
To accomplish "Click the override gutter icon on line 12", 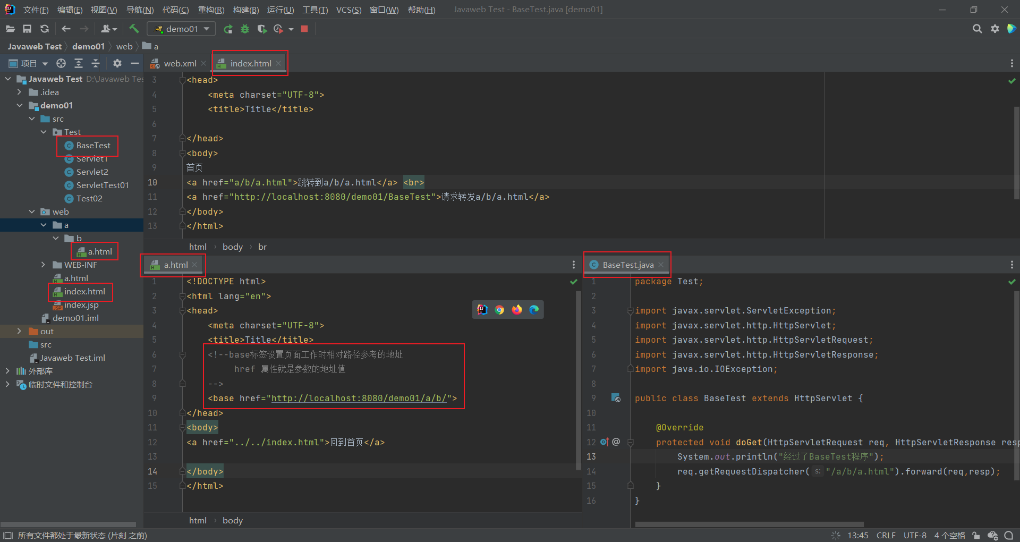I will 604,442.
